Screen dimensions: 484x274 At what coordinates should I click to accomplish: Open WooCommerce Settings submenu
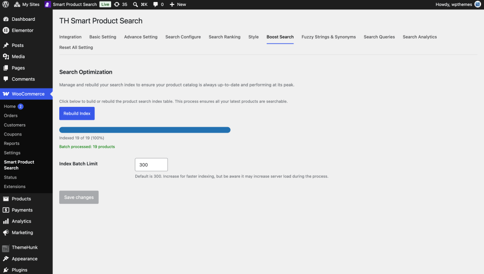click(12, 153)
